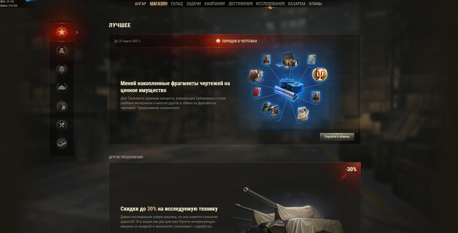
Task: Open the tank emblem wreath sidebar category
Action: [62, 69]
